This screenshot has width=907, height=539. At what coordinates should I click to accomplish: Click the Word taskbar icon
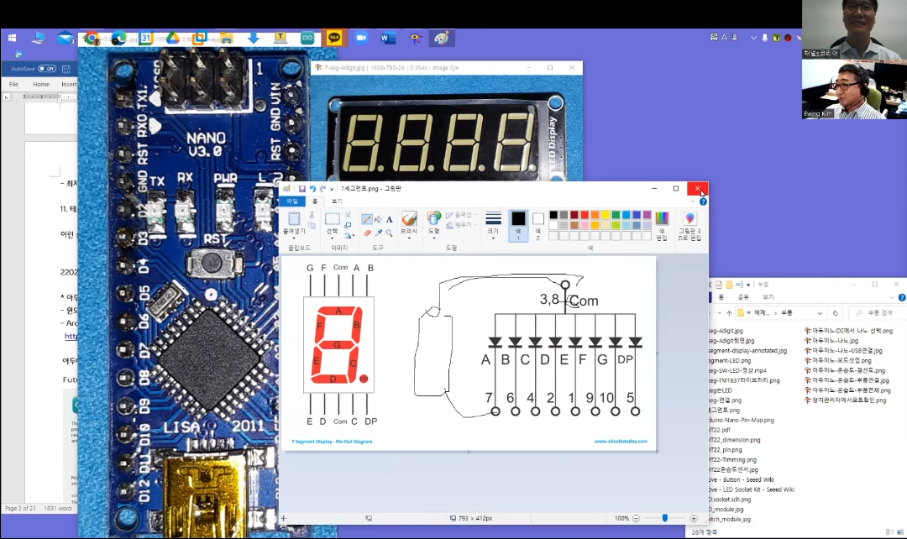click(x=387, y=38)
